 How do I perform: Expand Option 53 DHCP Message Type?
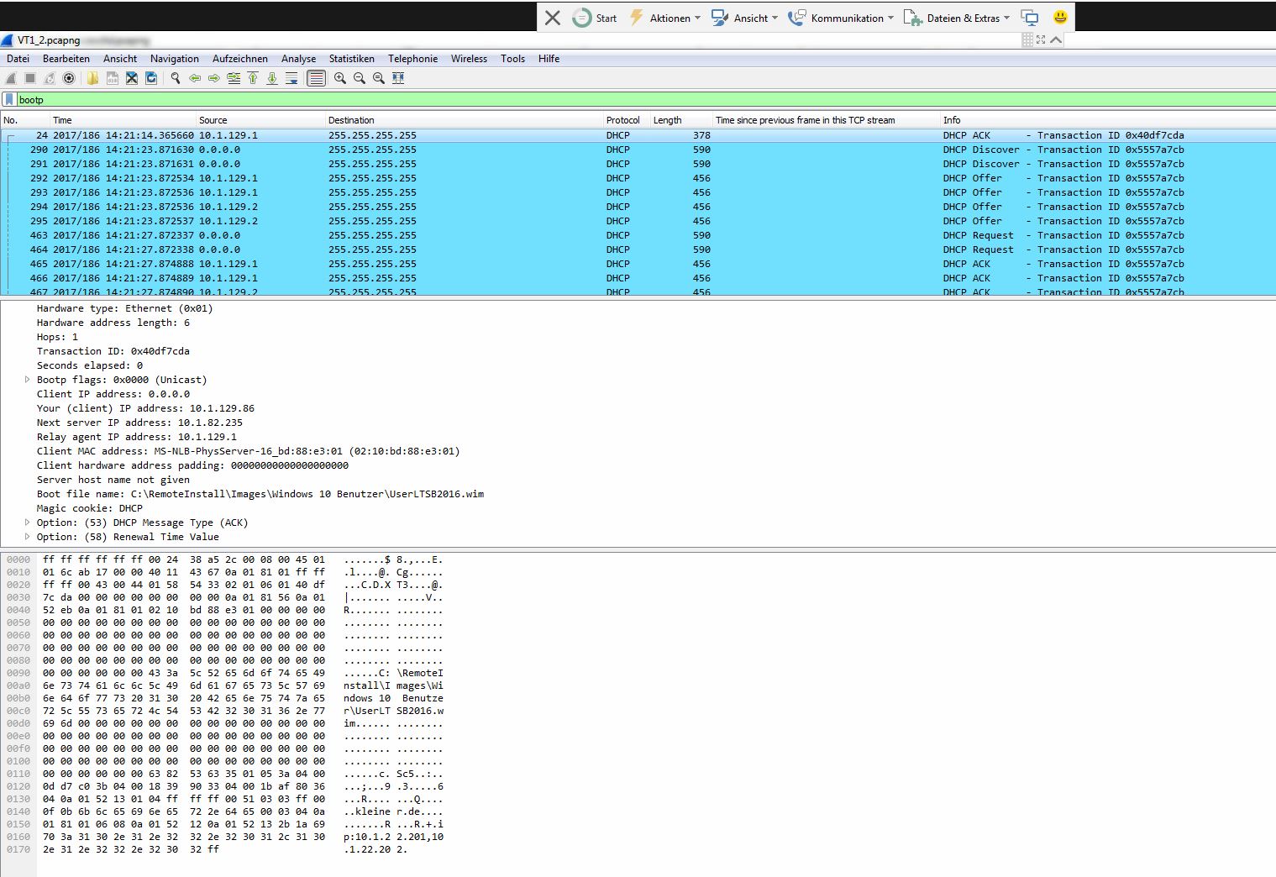pos(28,523)
